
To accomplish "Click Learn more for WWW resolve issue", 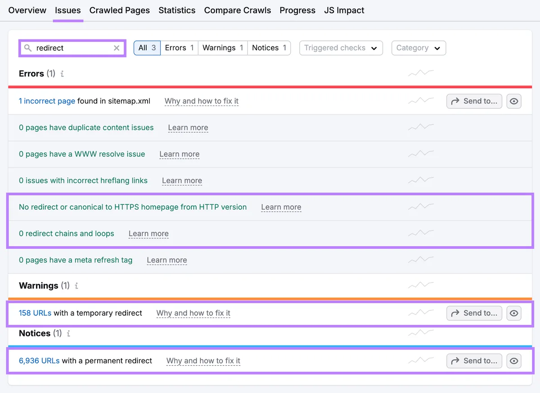I will tap(180, 154).
